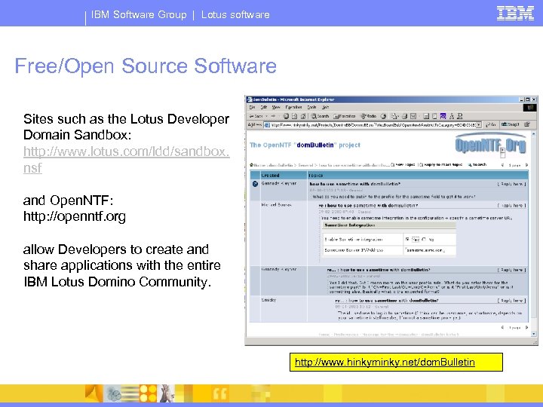Click the SnagIt toolbar button

(510, 124)
